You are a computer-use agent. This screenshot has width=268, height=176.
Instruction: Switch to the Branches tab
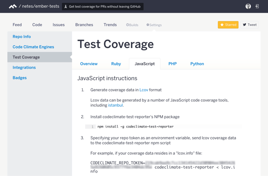click(x=84, y=25)
